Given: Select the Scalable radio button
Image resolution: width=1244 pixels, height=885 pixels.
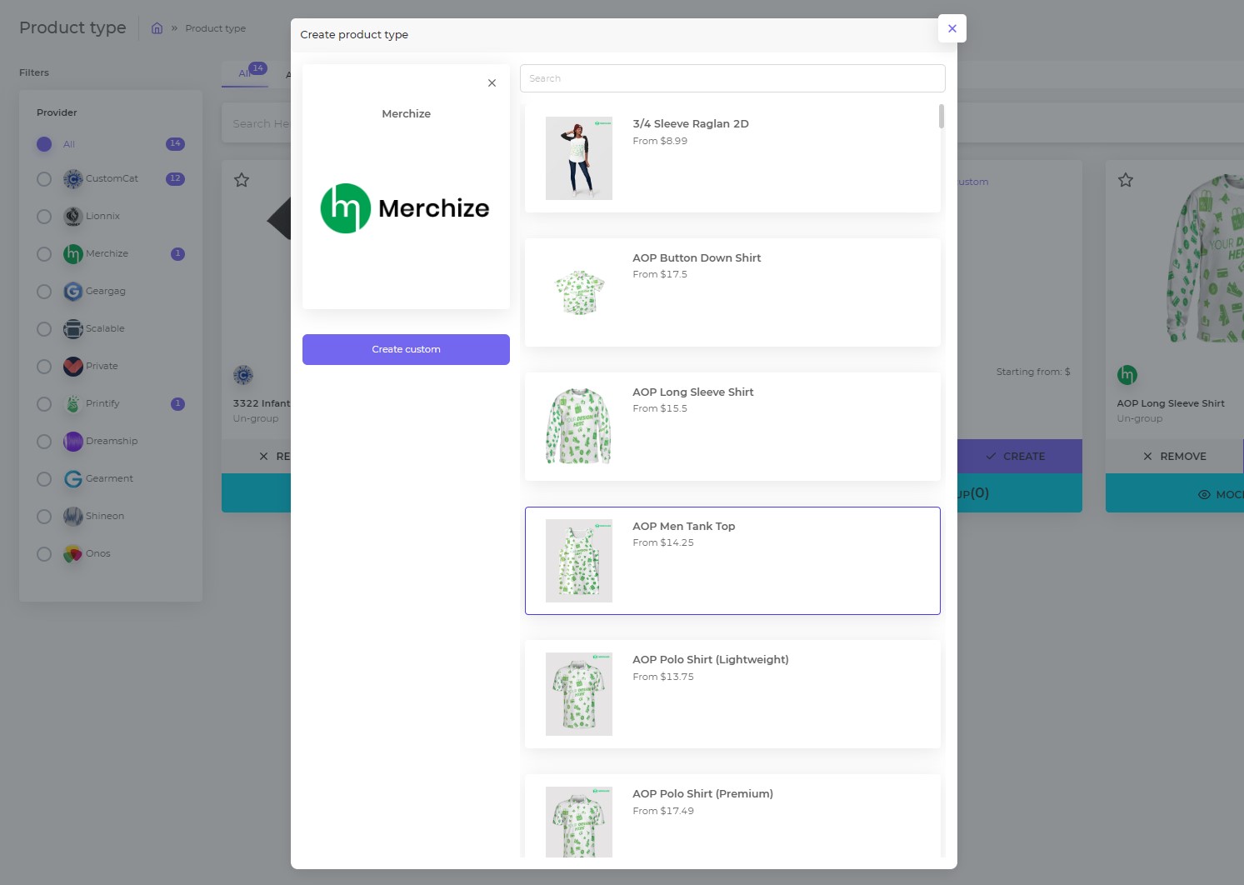Looking at the screenshot, I should point(44,329).
